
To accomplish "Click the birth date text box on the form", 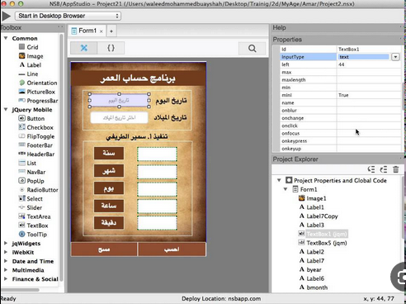I will [x=119, y=118].
